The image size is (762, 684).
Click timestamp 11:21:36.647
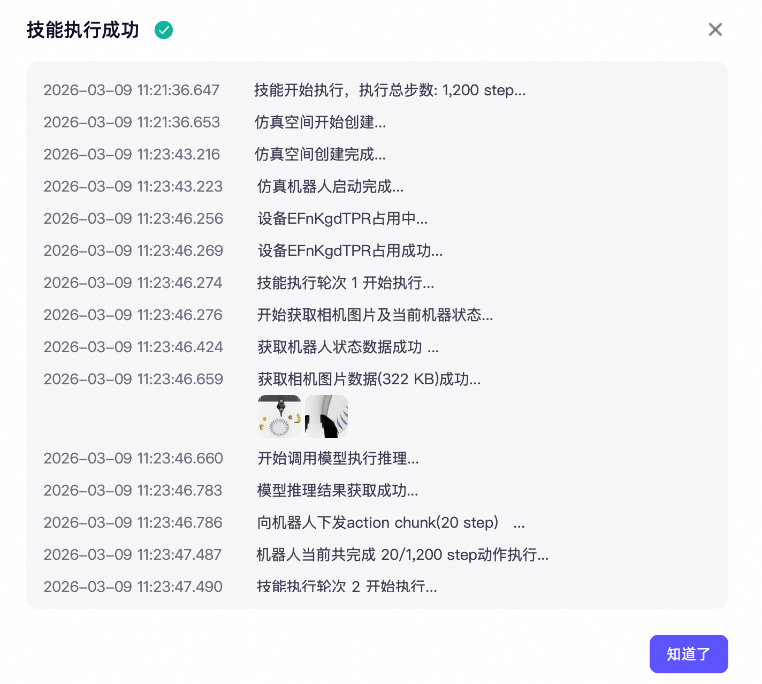pyautogui.click(x=132, y=90)
